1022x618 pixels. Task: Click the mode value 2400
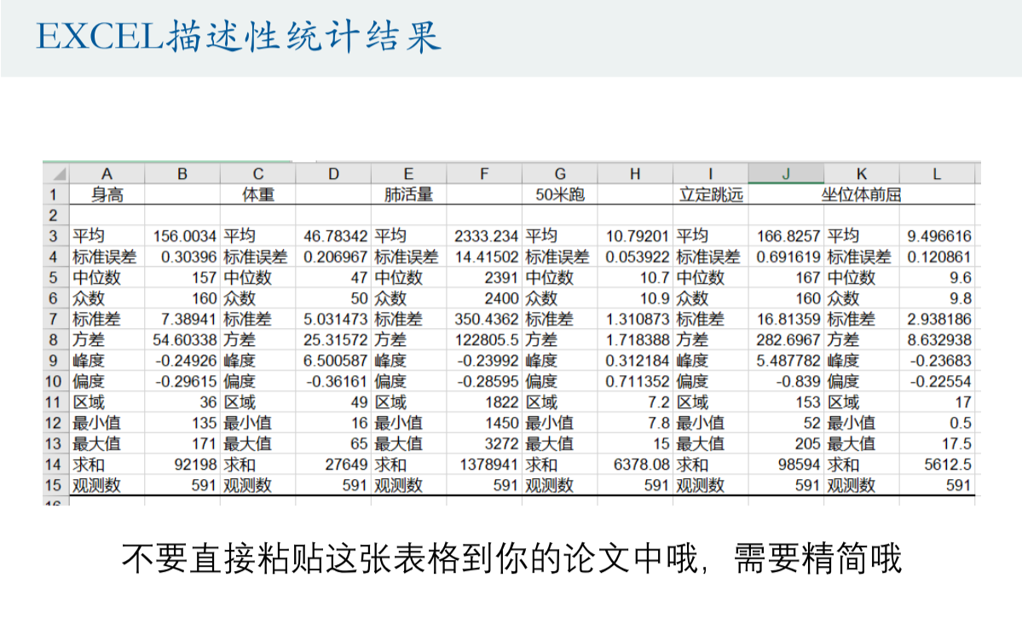point(501,298)
